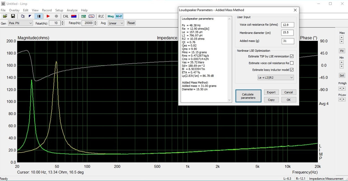Open the Help menu
Image resolution: width=348 pixels, height=181 pixels.
pos(84,10)
